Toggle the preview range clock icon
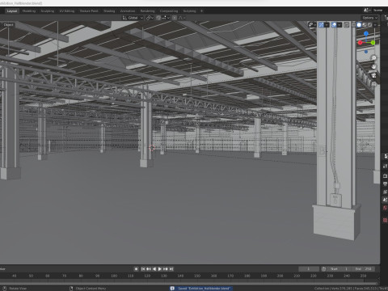This screenshot has height=291, width=388. 323,269
